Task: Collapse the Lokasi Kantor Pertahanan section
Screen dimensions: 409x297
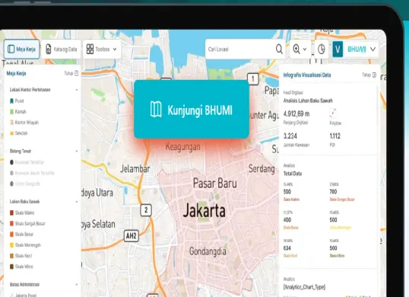Action: 77,90
